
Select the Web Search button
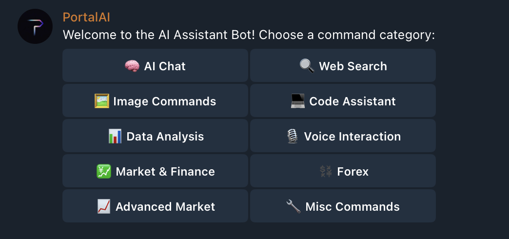[x=343, y=65]
